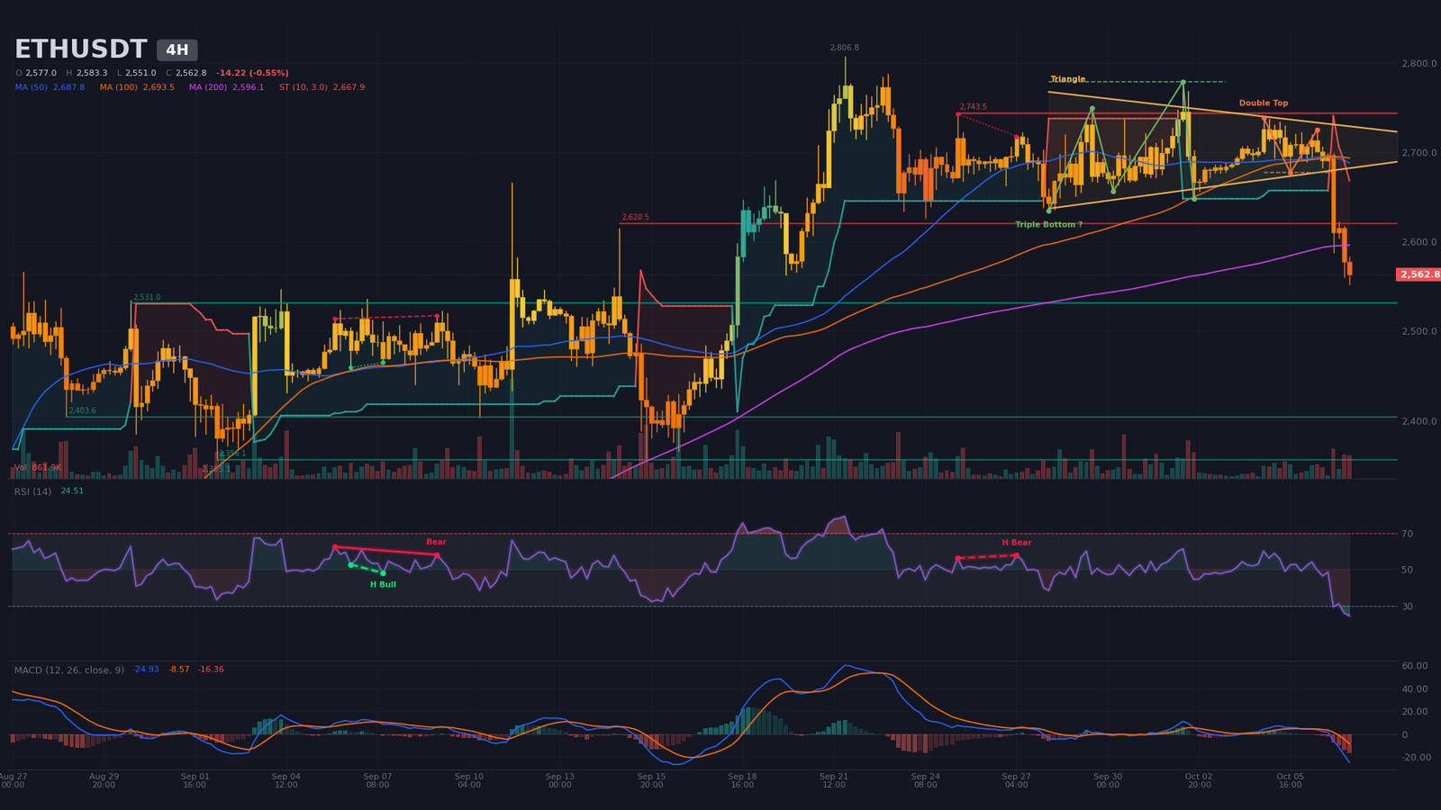Click the 2,800.0 price axis label
This screenshot has height=810, width=1441.
[1418, 64]
